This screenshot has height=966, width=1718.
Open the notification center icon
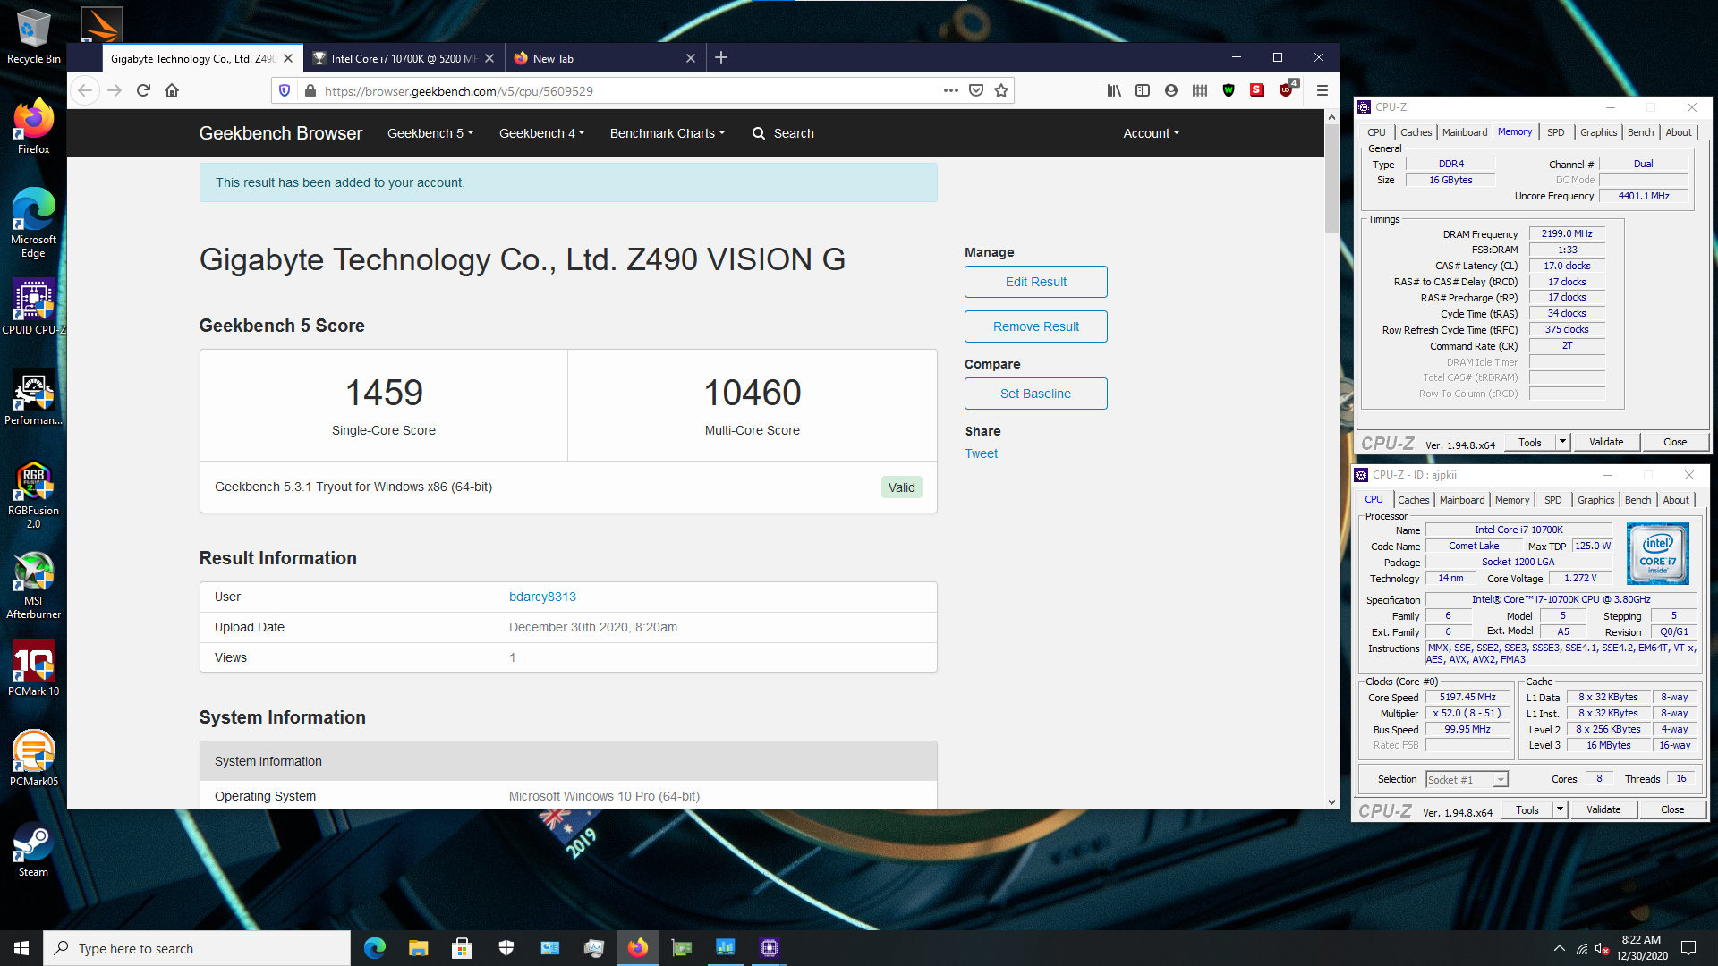1688,948
